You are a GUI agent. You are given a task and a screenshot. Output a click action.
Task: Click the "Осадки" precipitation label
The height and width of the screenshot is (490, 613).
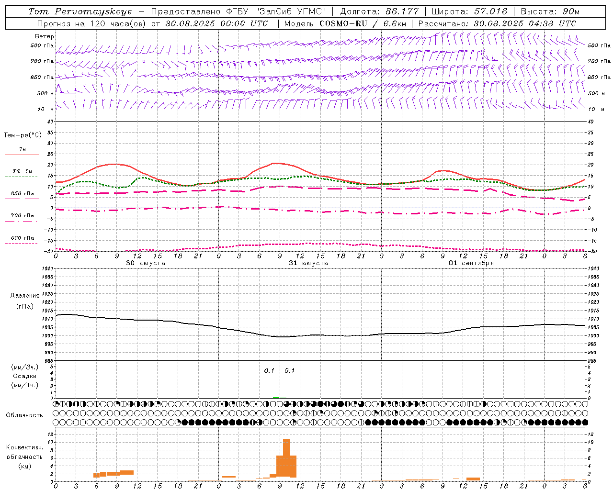25,376
